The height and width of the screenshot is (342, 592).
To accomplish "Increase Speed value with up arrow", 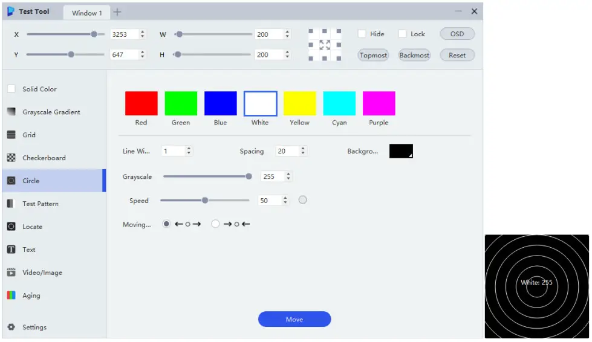I will click(285, 198).
